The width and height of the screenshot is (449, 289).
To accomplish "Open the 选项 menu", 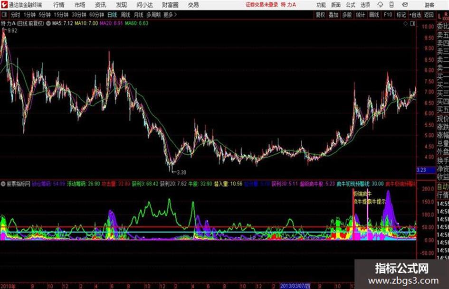I will [365, 5].
